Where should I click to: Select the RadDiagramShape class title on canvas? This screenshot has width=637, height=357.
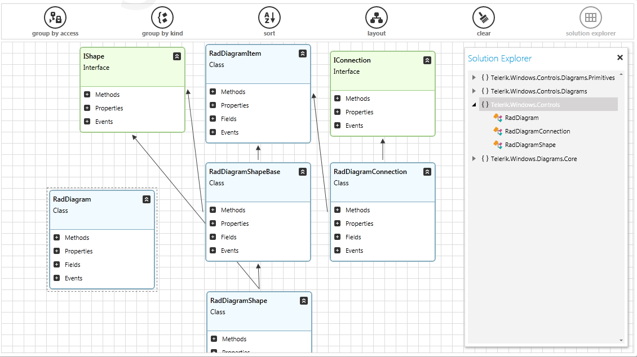238,301
